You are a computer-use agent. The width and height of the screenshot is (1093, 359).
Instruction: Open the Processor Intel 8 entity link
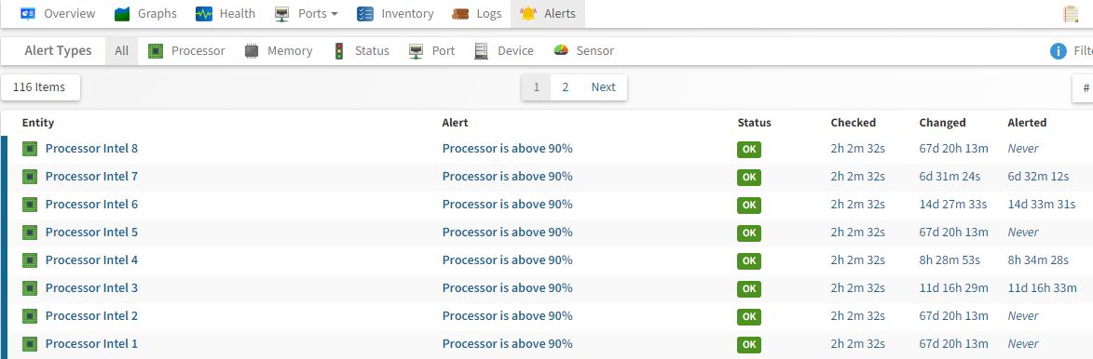91,148
